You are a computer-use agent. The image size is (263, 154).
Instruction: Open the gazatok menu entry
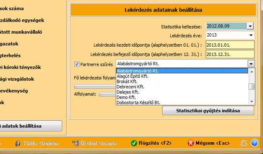click(9, 44)
